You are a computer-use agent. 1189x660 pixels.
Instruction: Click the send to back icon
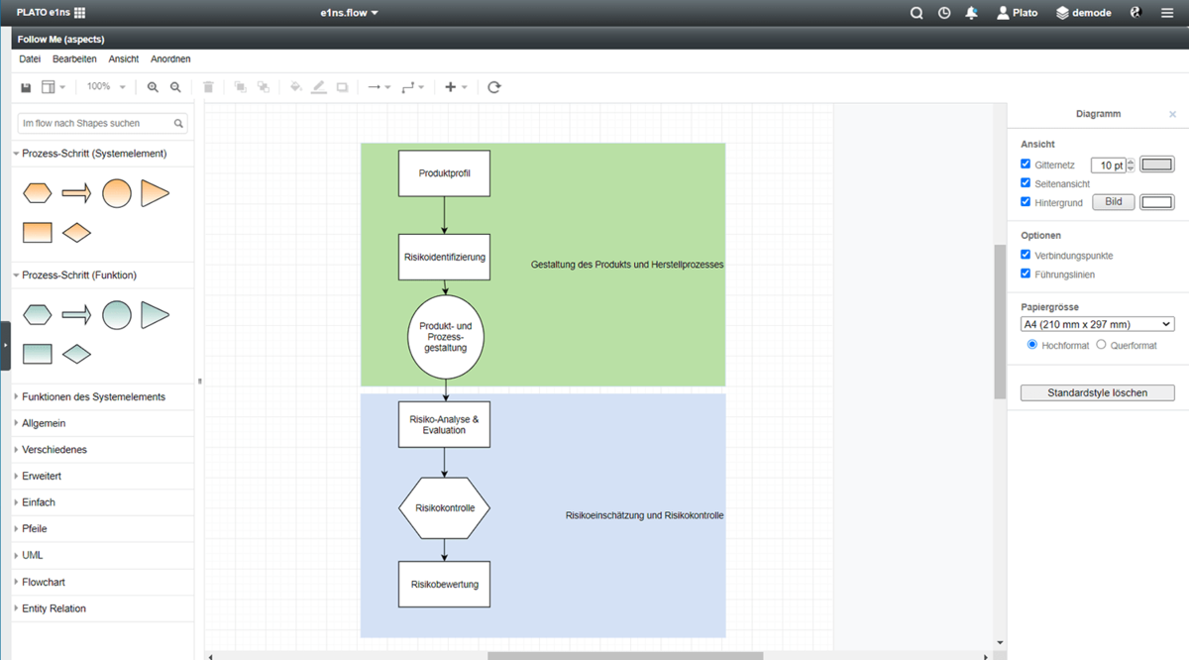coord(263,87)
